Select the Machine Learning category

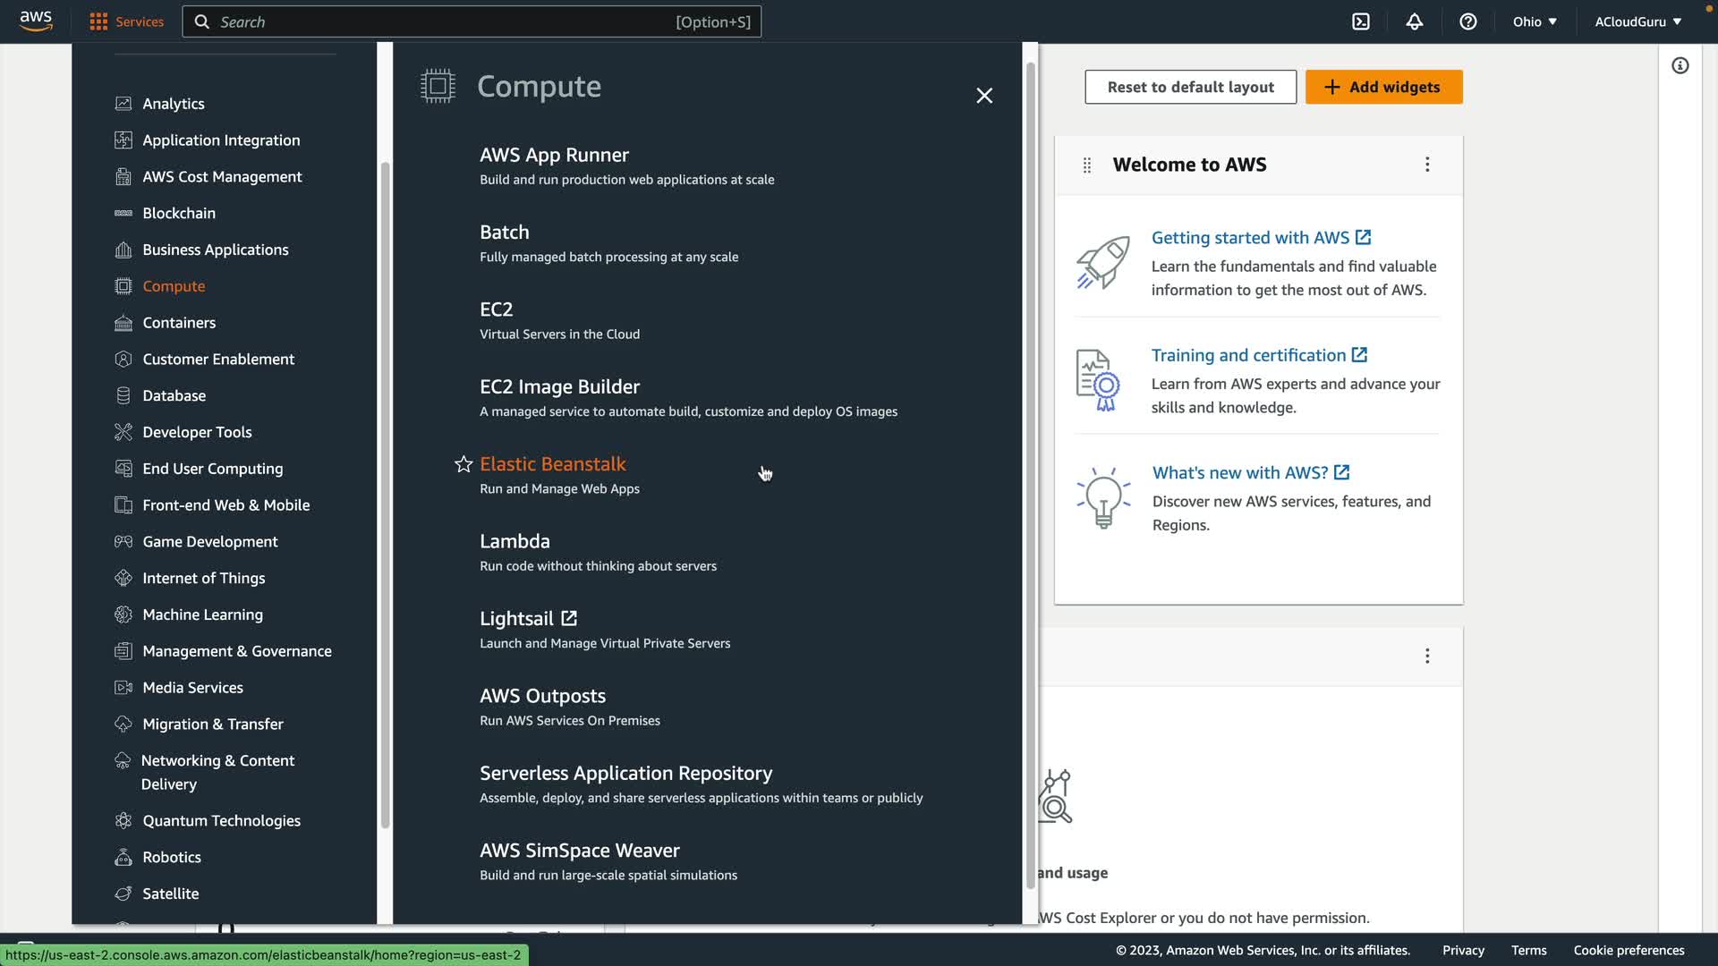tap(202, 614)
